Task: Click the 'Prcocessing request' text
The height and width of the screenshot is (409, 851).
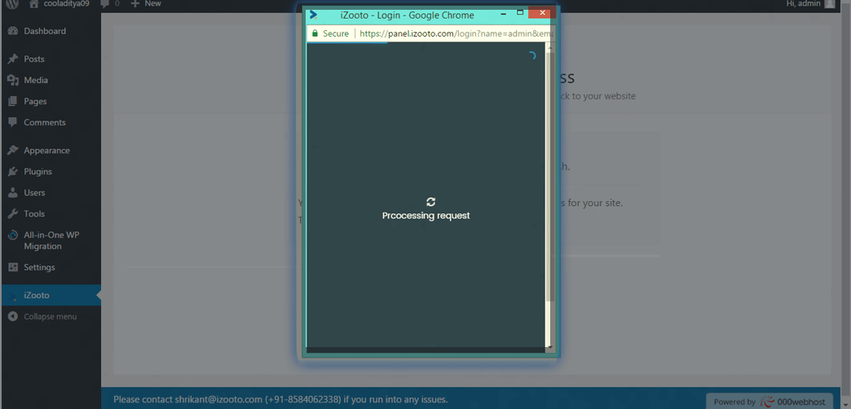Action: [x=426, y=215]
